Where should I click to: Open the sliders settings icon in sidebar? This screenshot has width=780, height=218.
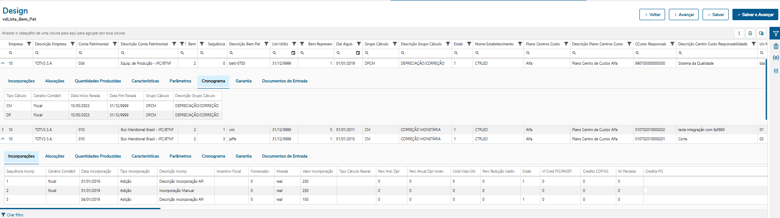click(x=776, y=71)
